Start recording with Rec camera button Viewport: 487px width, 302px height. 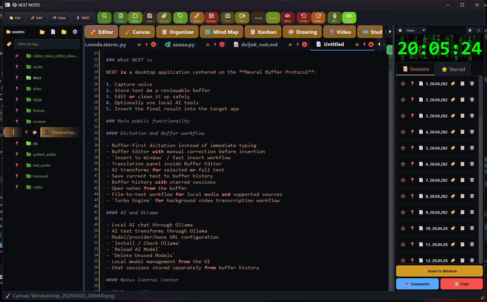tap(242, 17)
